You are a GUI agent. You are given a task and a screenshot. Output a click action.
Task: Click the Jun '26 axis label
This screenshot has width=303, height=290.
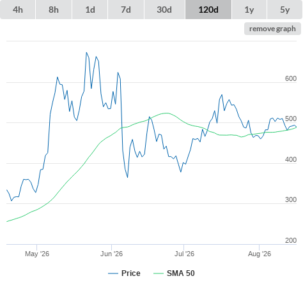point(111,254)
